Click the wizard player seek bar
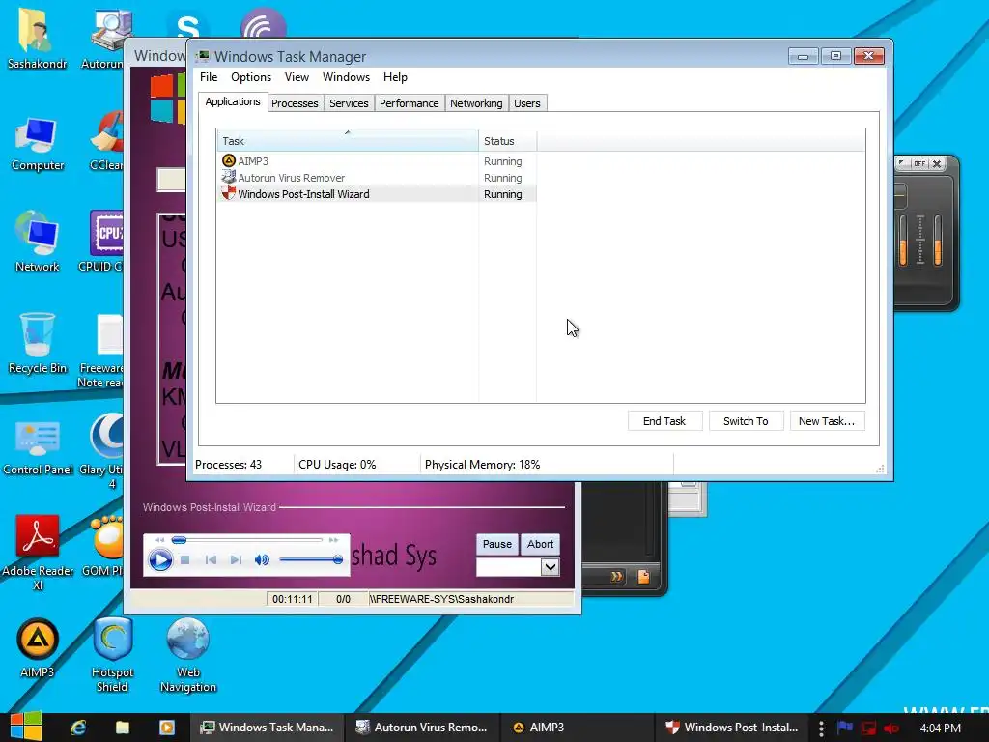The image size is (989, 742). tap(247, 540)
